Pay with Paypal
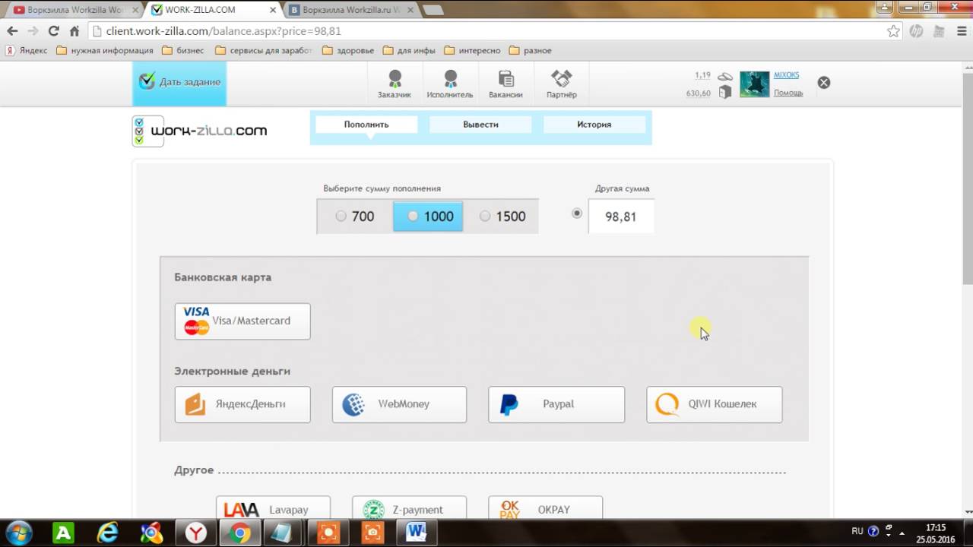Viewport: 973px width, 547px height. click(556, 404)
